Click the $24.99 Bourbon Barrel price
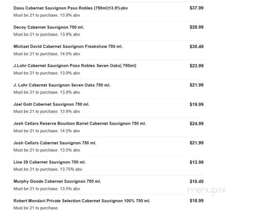Viewport: 271px width, 220px height. click(x=196, y=124)
